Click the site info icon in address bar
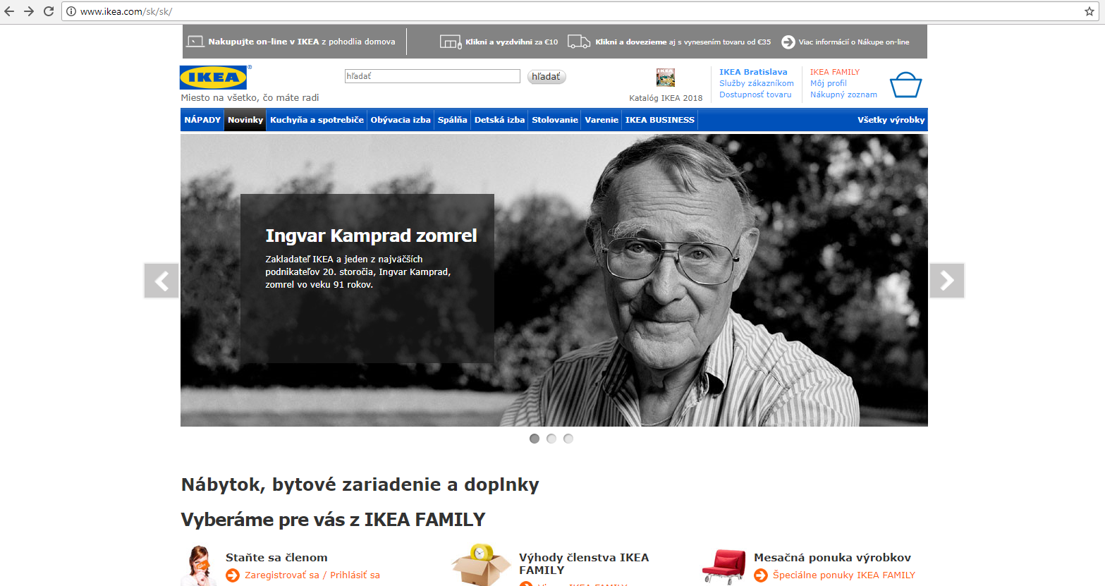1105x586 pixels. tap(71, 11)
